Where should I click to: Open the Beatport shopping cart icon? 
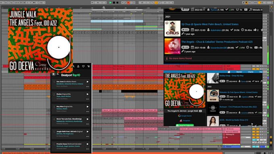(x=88, y=66)
